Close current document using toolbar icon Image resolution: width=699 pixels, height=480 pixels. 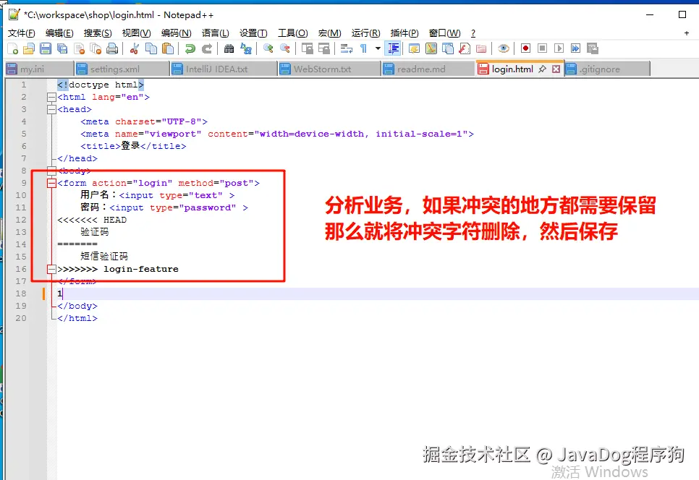pos(80,48)
